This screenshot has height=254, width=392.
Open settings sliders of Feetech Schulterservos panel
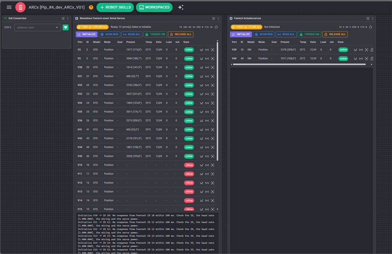[368, 18]
